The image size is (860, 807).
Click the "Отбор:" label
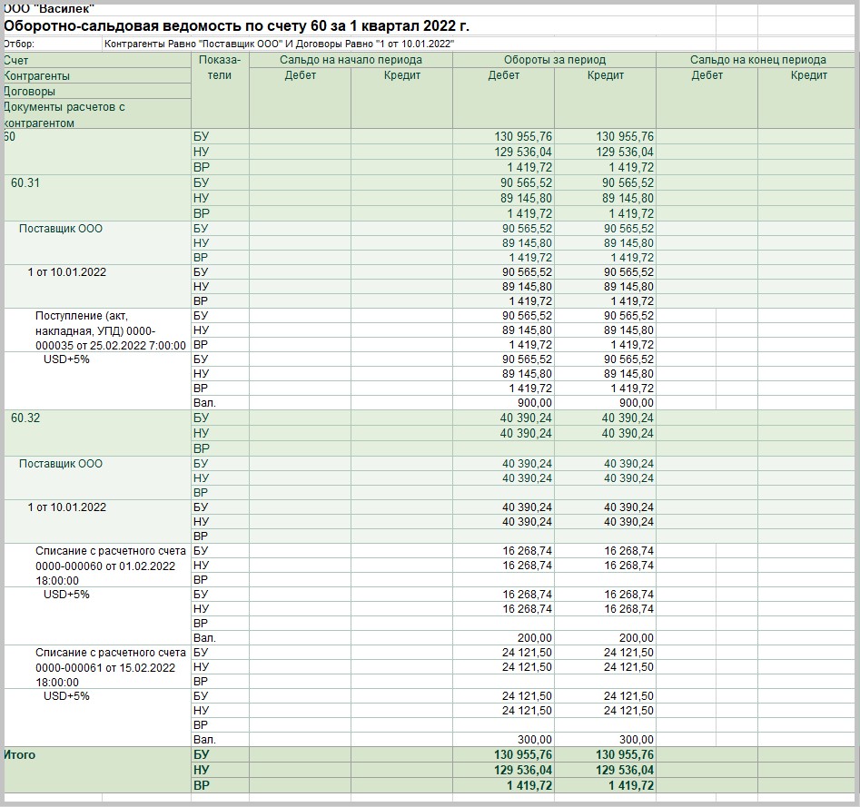click(x=19, y=44)
